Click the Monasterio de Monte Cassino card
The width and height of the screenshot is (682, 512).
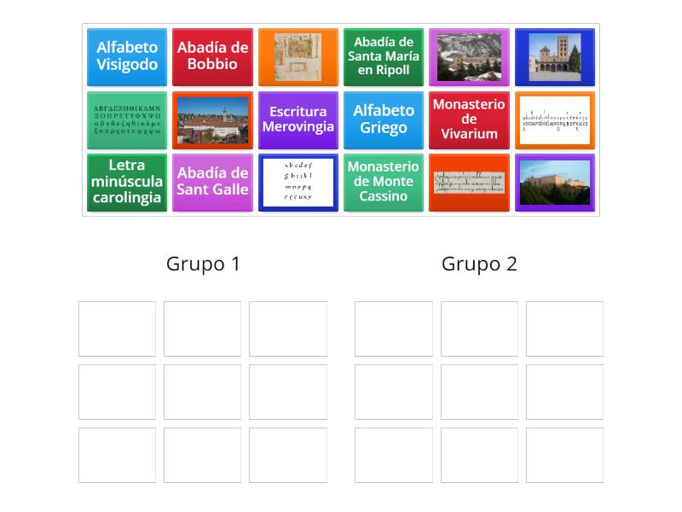point(384,182)
